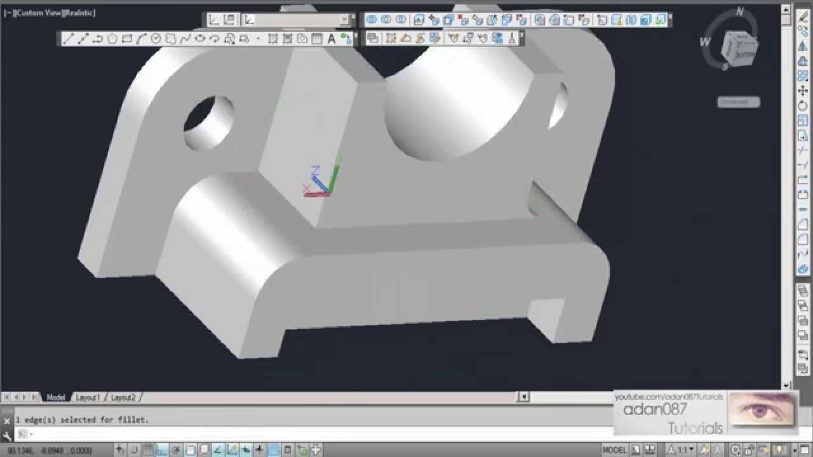Image resolution: width=813 pixels, height=457 pixels.
Task: Select the Arc tool
Action: [x=141, y=39]
